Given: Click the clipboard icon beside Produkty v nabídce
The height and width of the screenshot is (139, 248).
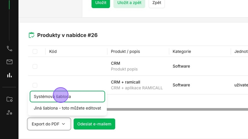Looking at the screenshot, I should click(x=31, y=35).
